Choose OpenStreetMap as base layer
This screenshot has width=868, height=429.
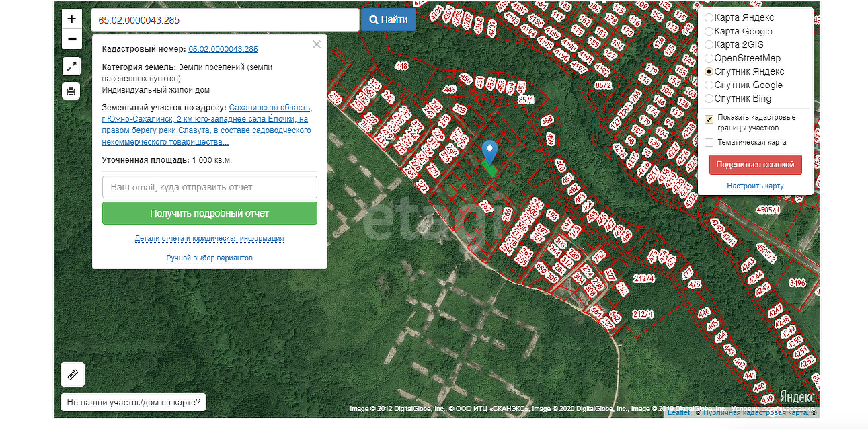pyautogui.click(x=709, y=58)
